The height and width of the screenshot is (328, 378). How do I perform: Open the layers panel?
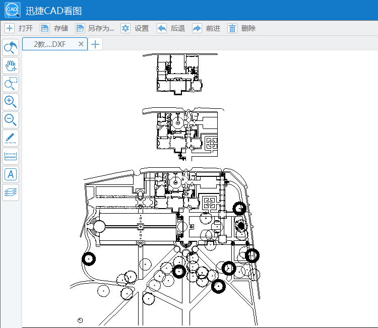(11, 192)
